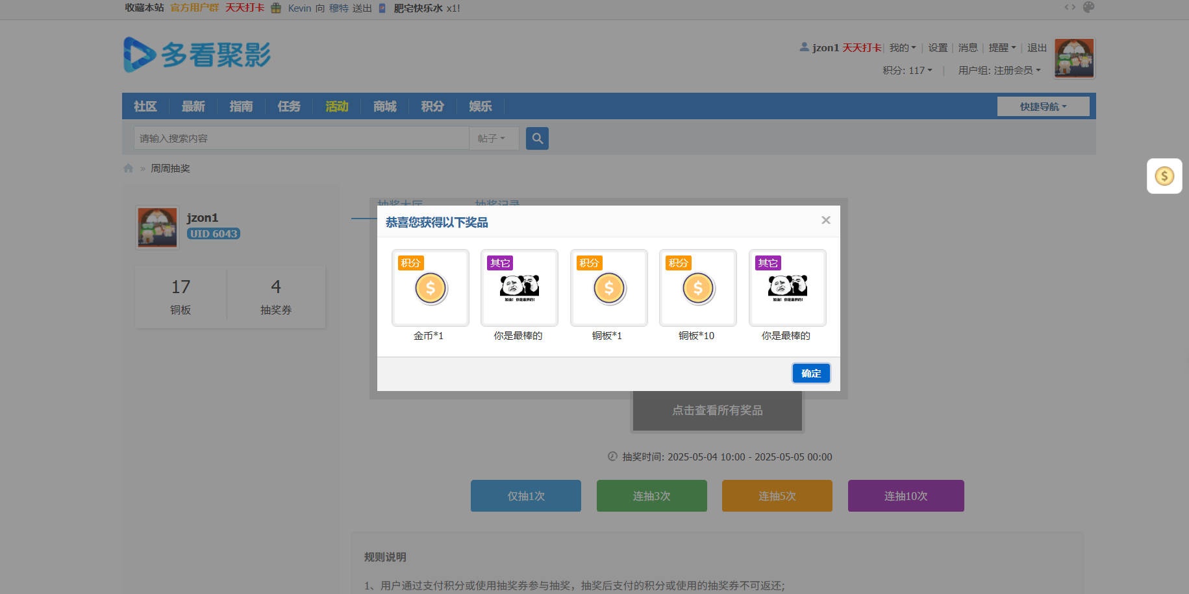This screenshot has width=1189, height=594.
Task: Open the floating gold coin icon on the right
Action: coord(1164,176)
